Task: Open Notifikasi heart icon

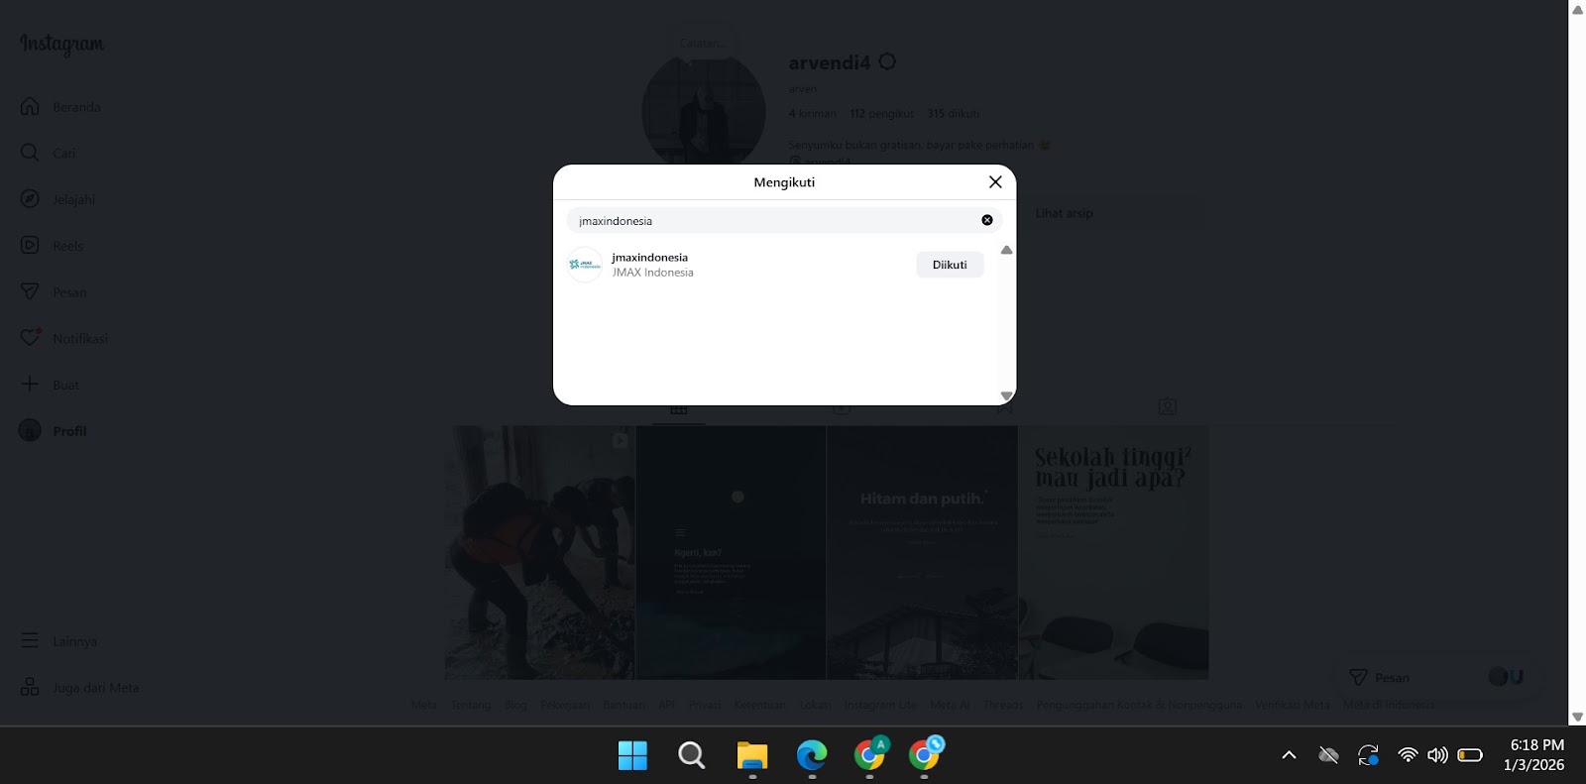Action: pos(31,338)
